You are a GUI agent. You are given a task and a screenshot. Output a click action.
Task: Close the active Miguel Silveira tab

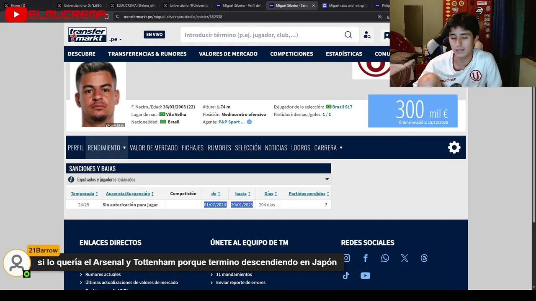point(313,5)
